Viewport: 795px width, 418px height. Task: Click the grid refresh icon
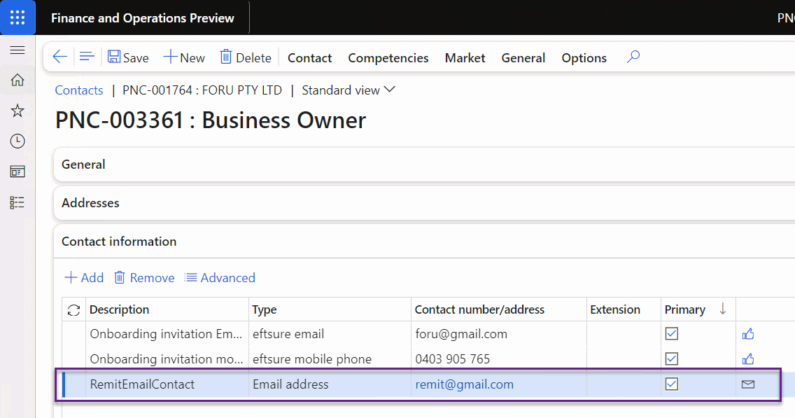[x=73, y=310]
